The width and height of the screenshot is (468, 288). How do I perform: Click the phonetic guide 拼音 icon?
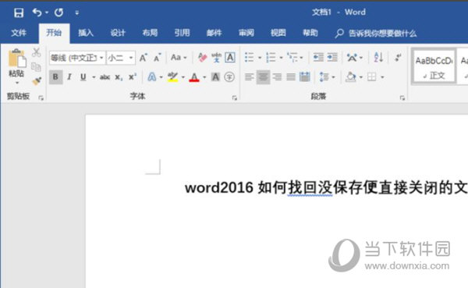(216, 57)
